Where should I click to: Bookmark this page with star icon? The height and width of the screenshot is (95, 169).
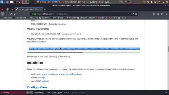(x=136, y=14)
